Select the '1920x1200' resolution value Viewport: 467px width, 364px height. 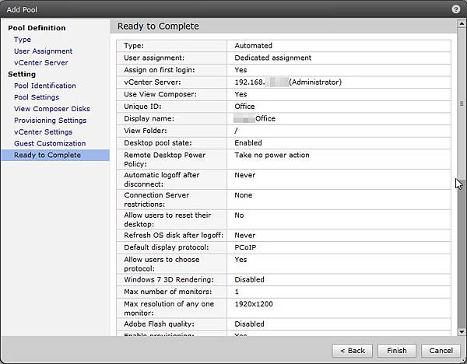254,304
